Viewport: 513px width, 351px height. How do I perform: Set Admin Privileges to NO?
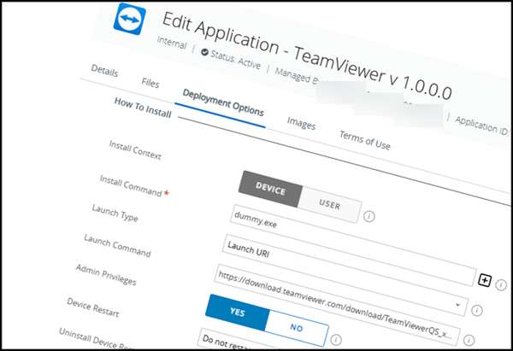coord(297,328)
